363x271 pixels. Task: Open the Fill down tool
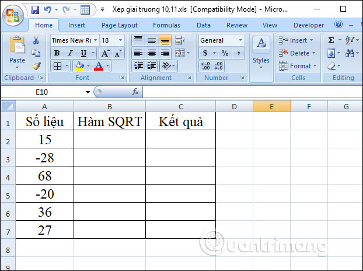[x=331, y=53]
